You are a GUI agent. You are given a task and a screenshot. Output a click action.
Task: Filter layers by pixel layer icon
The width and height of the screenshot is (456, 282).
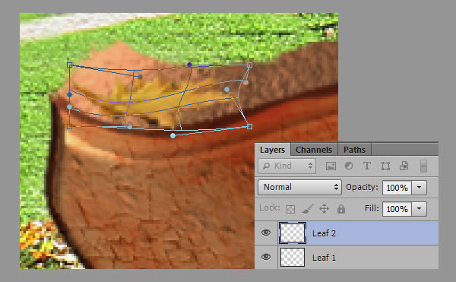(x=331, y=166)
